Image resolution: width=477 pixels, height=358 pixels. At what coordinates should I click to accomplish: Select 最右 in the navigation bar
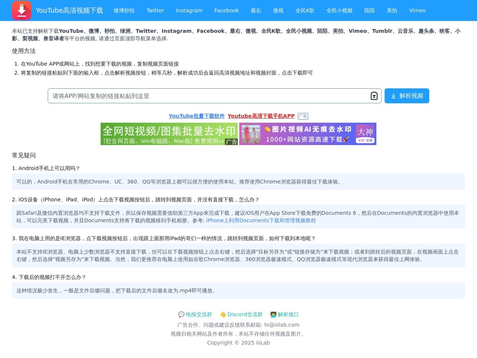pos(256,10)
